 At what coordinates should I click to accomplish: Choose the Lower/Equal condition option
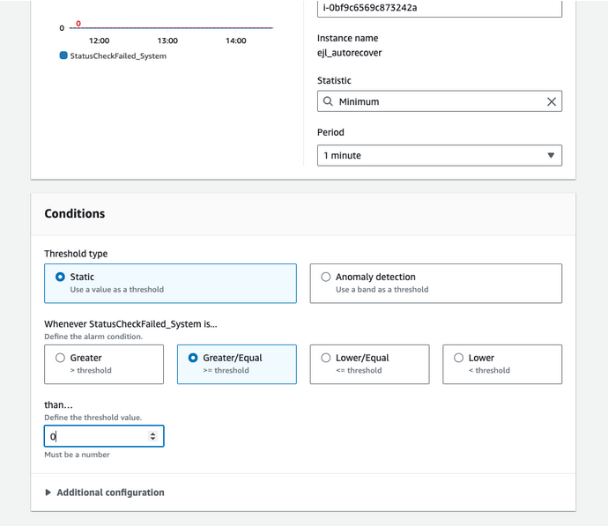326,358
